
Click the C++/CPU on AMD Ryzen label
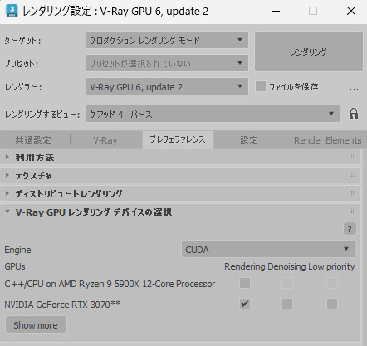coord(110,284)
